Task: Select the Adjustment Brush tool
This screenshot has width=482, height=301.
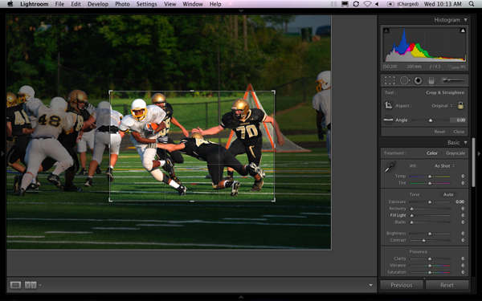Action: pos(452,80)
